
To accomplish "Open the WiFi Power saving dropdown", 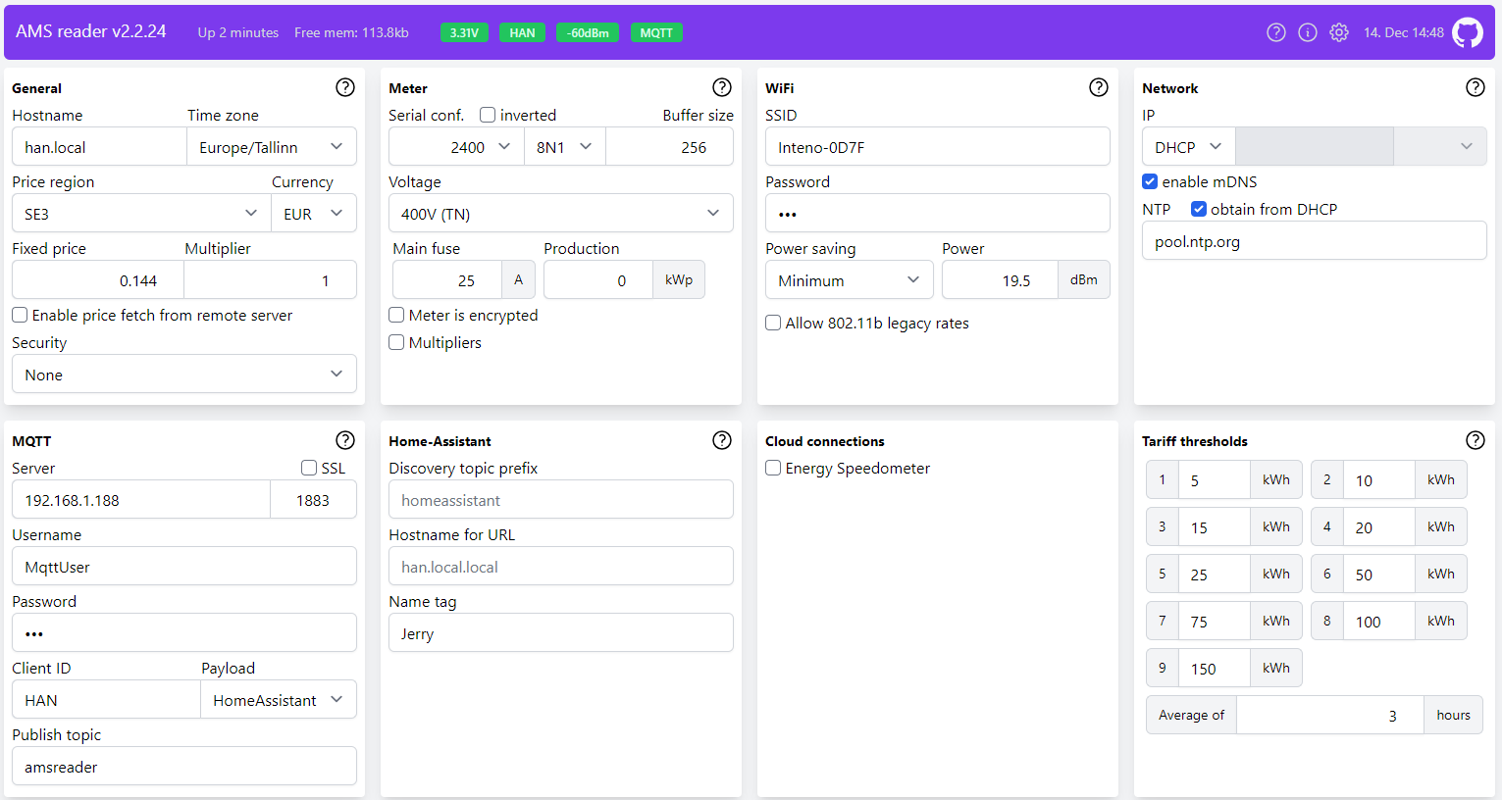I will pyautogui.click(x=850, y=280).
